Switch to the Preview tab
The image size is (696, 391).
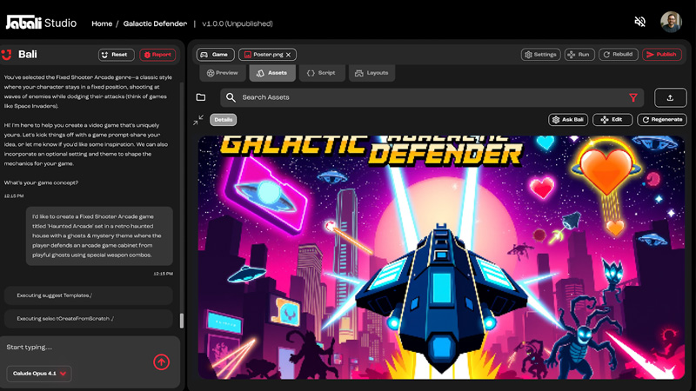click(222, 73)
